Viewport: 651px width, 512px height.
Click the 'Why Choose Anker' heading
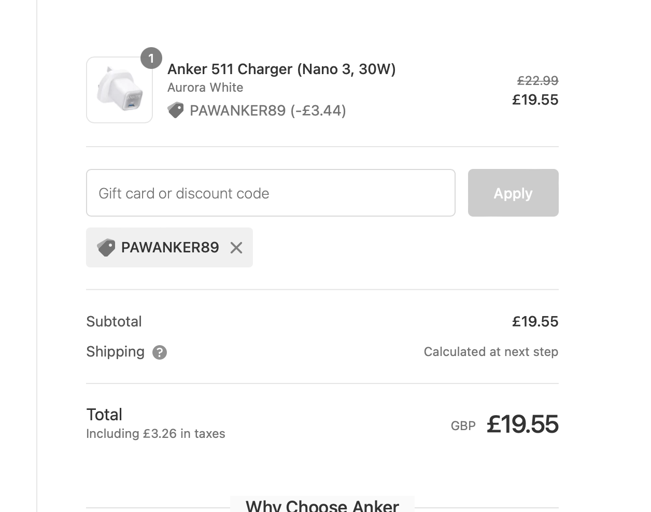click(x=322, y=505)
